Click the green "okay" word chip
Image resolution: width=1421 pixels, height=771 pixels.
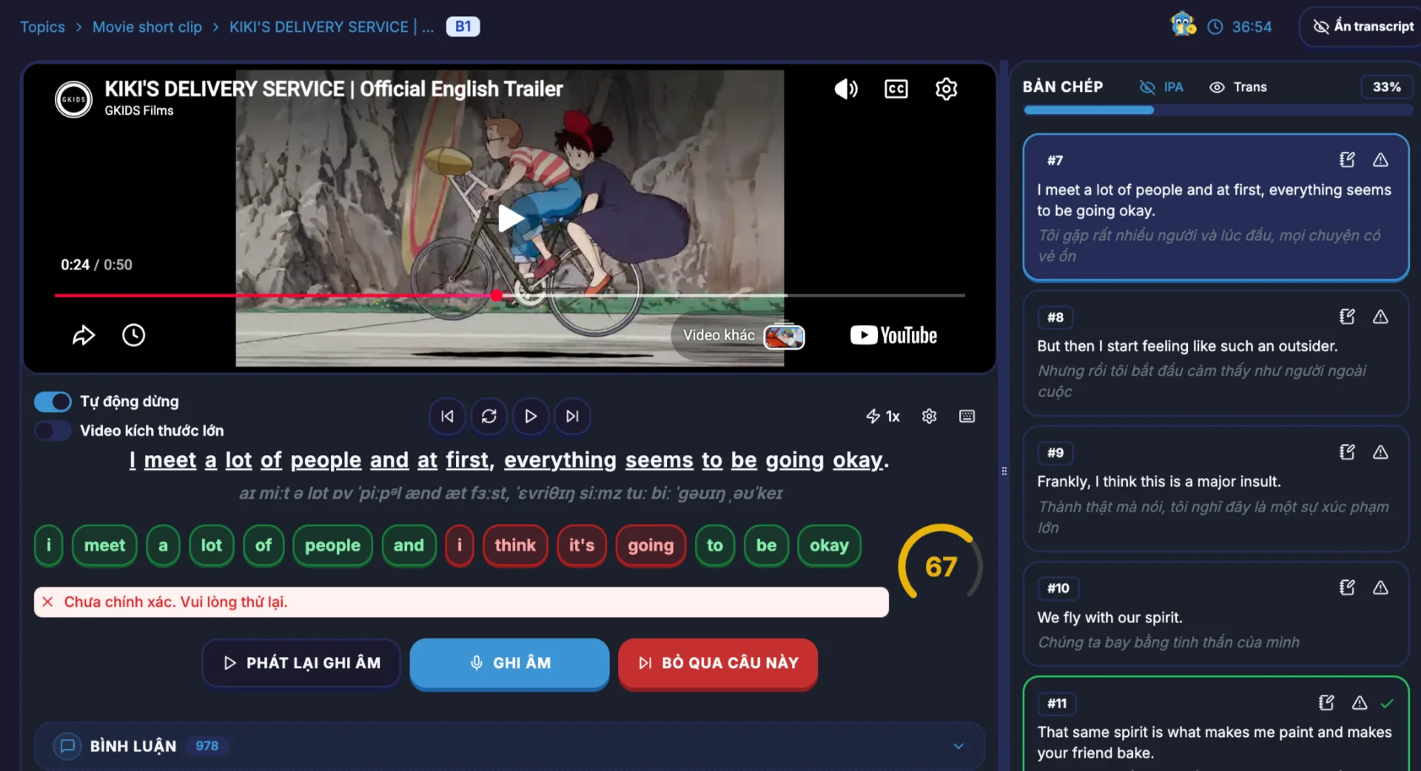click(x=829, y=545)
